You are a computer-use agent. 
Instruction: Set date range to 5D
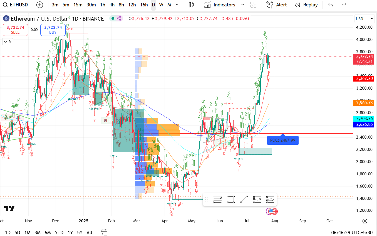tap(17, 232)
